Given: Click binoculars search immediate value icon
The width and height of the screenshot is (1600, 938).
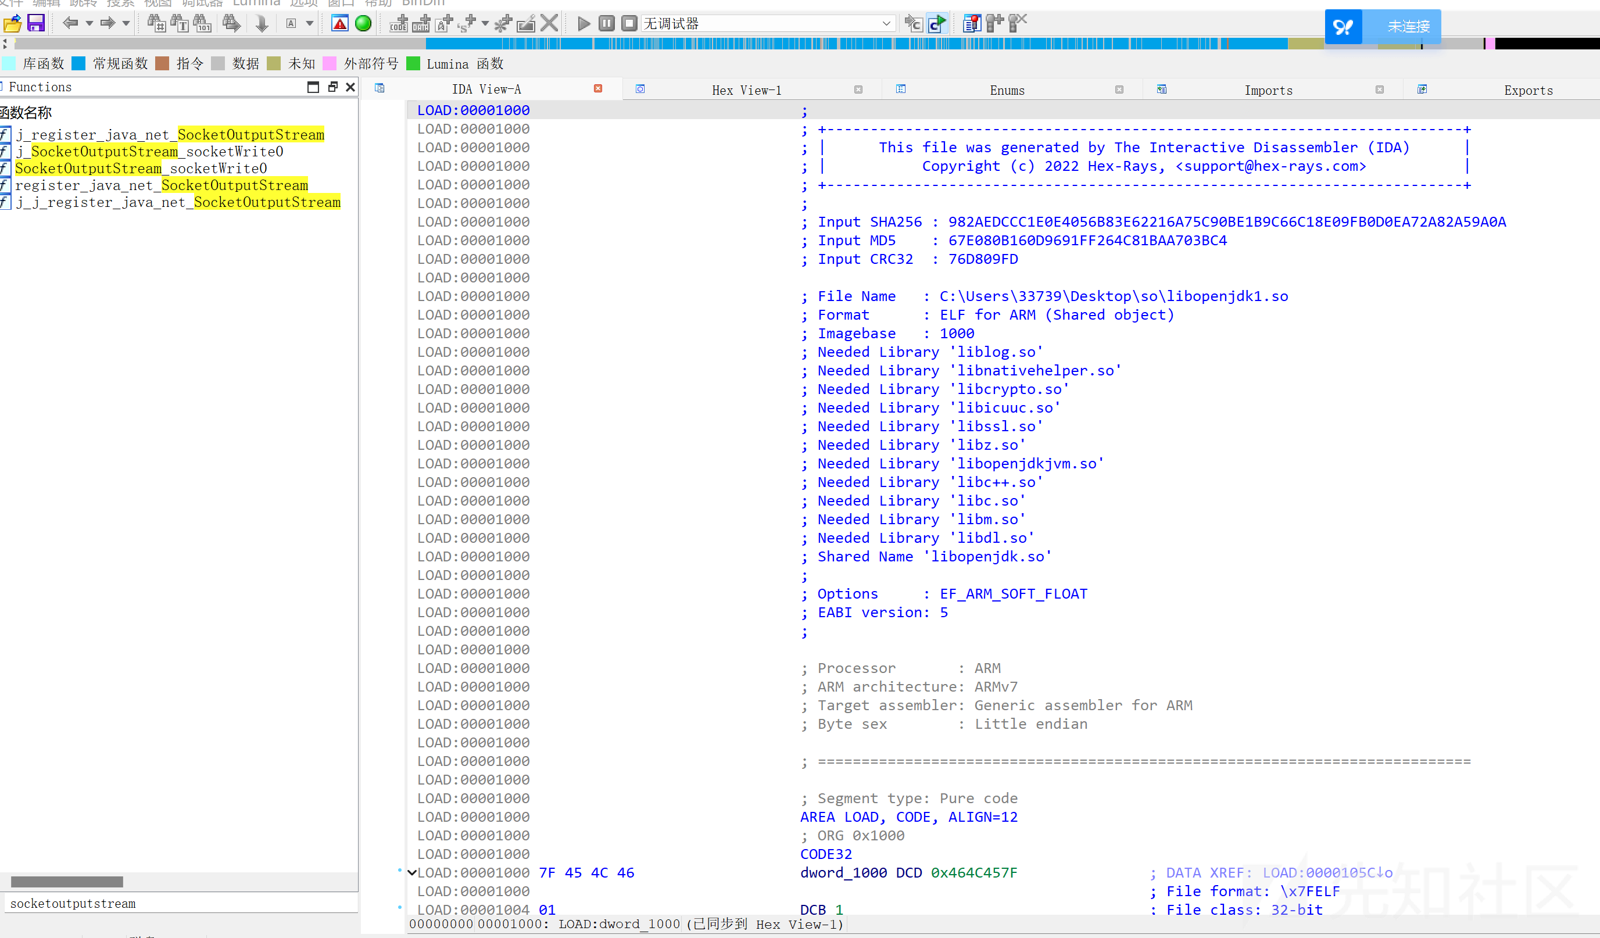Looking at the screenshot, I should (156, 23).
